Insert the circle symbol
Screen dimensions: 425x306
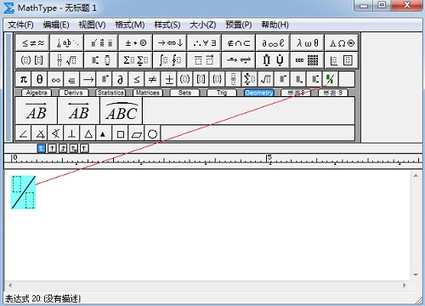pos(152,133)
